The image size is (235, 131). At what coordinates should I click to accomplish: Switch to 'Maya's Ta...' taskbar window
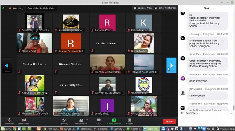pos(68,129)
